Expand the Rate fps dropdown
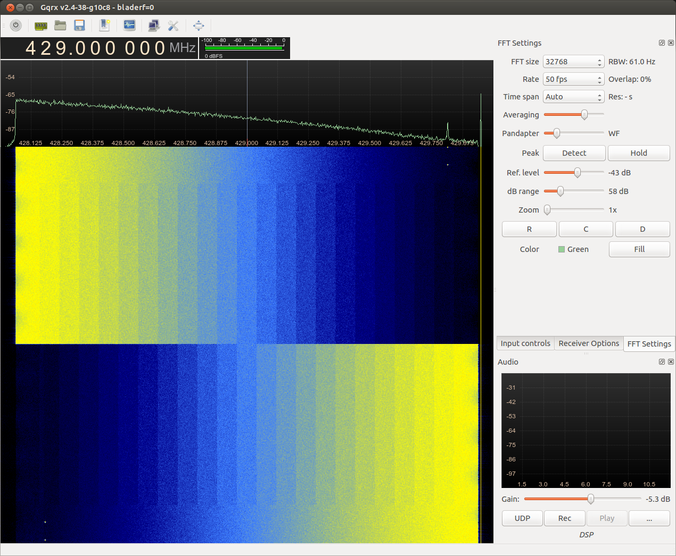 click(x=573, y=79)
